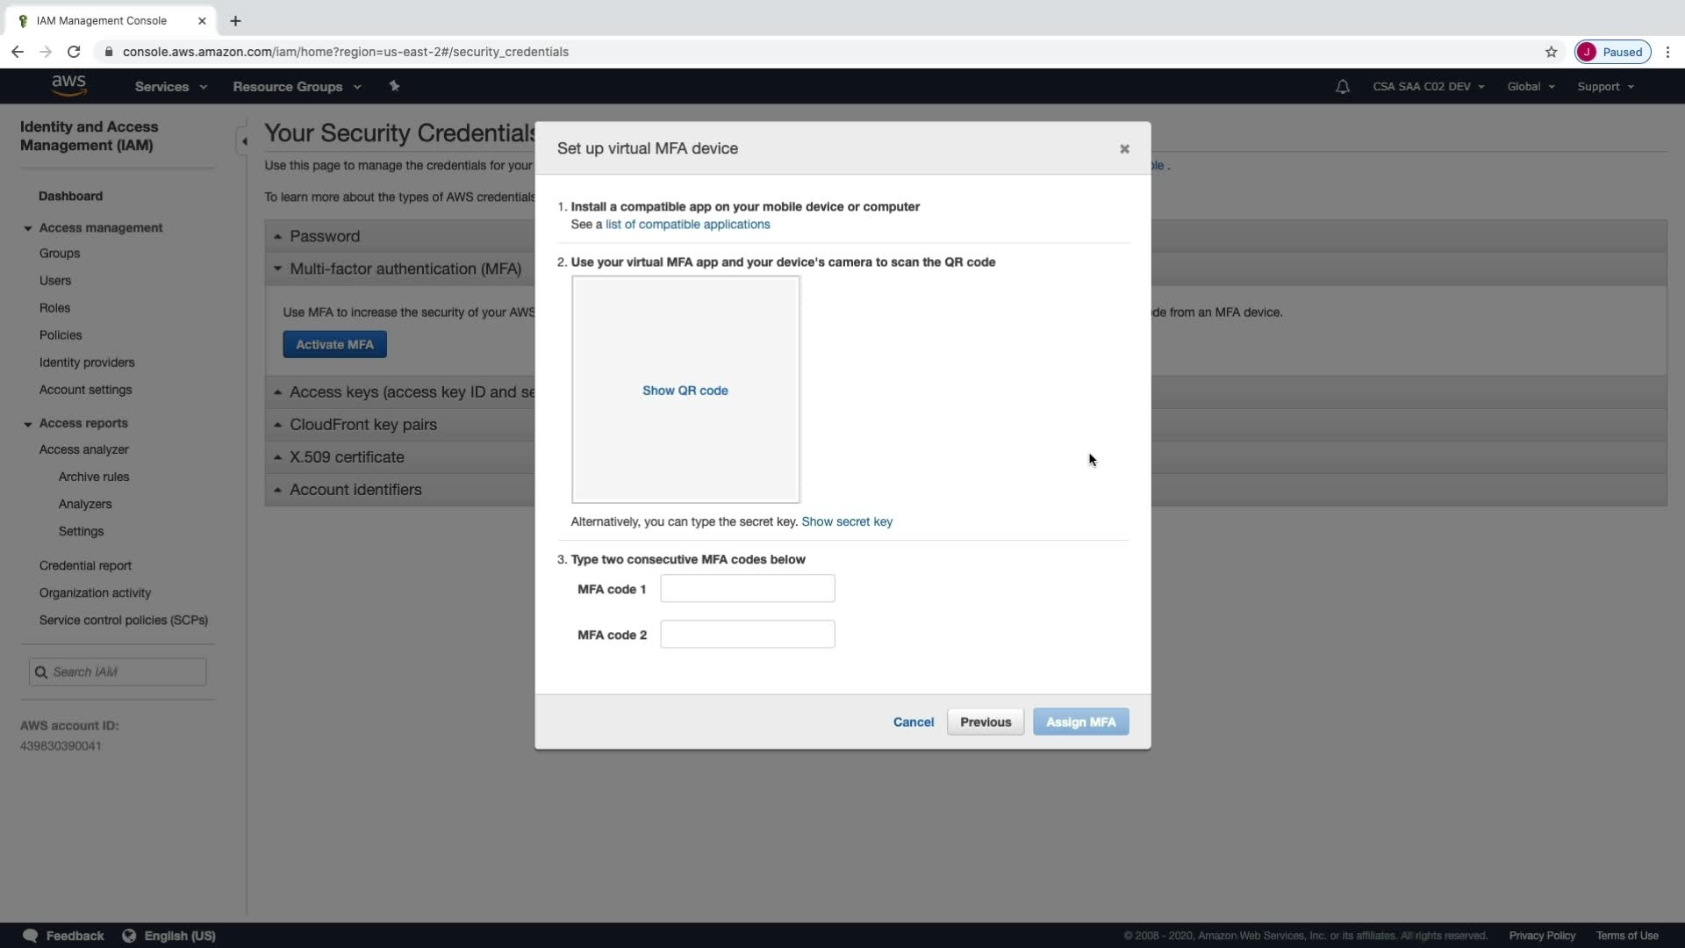The image size is (1685, 948).
Task: Open the Resource Groups dropdown
Action: (296, 87)
